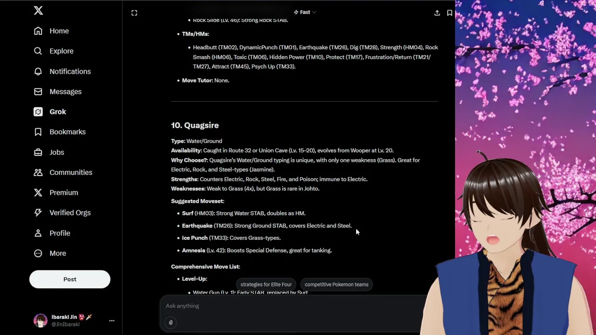Image resolution: width=596 pixels, height=335 pixels.
Task: Click 'Level-Up:' bullet text
Action: [x=194, y=279]
